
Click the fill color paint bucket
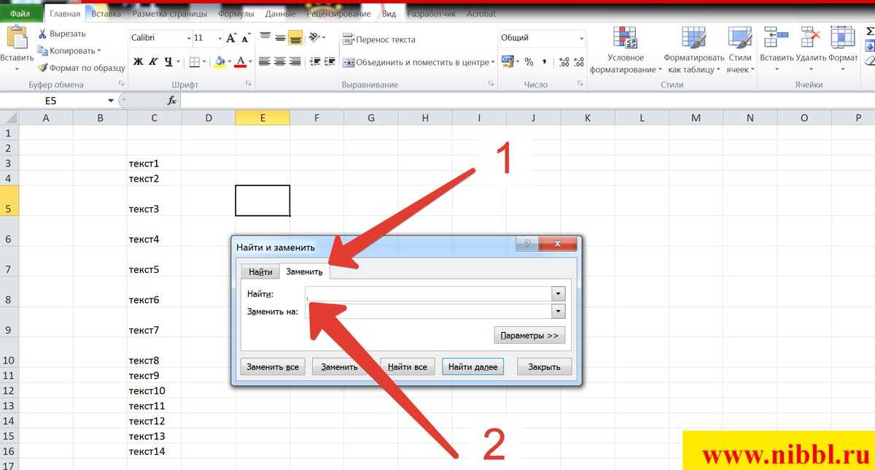click(x=221, y=62)
